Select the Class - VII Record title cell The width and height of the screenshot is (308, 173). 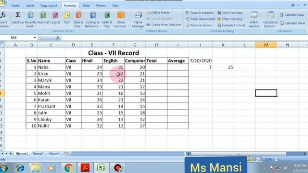click(x=114, y=53)
